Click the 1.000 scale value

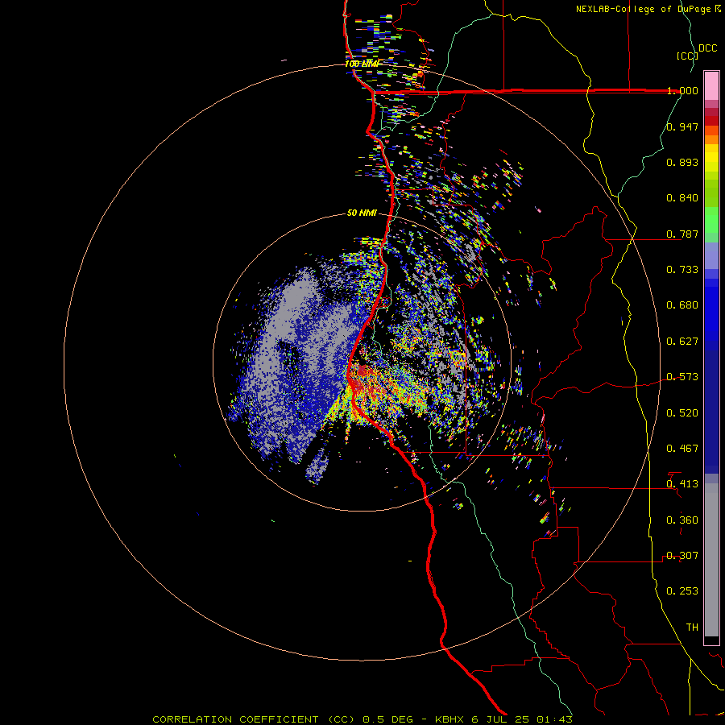682,90
